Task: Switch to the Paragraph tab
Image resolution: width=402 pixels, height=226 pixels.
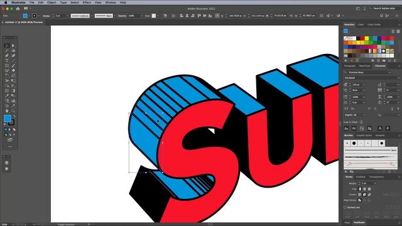Action: pos(350,66)
